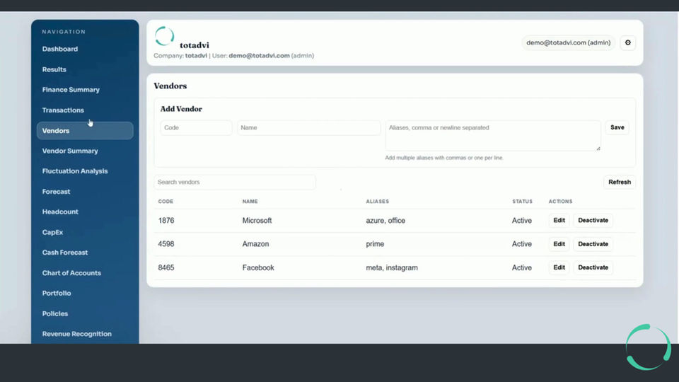This screenshot has height=382, width=679.
Task: Click the demo@totadvi.com (admin) user badge
Action: 568,42
